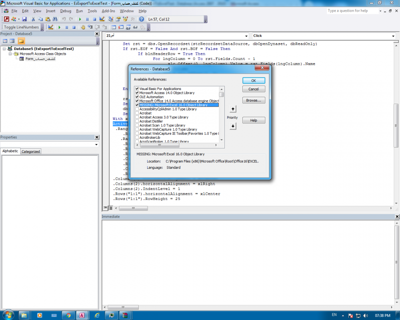Cut selection with the scissors icon

pyautogui.click(x=33, y=19)
